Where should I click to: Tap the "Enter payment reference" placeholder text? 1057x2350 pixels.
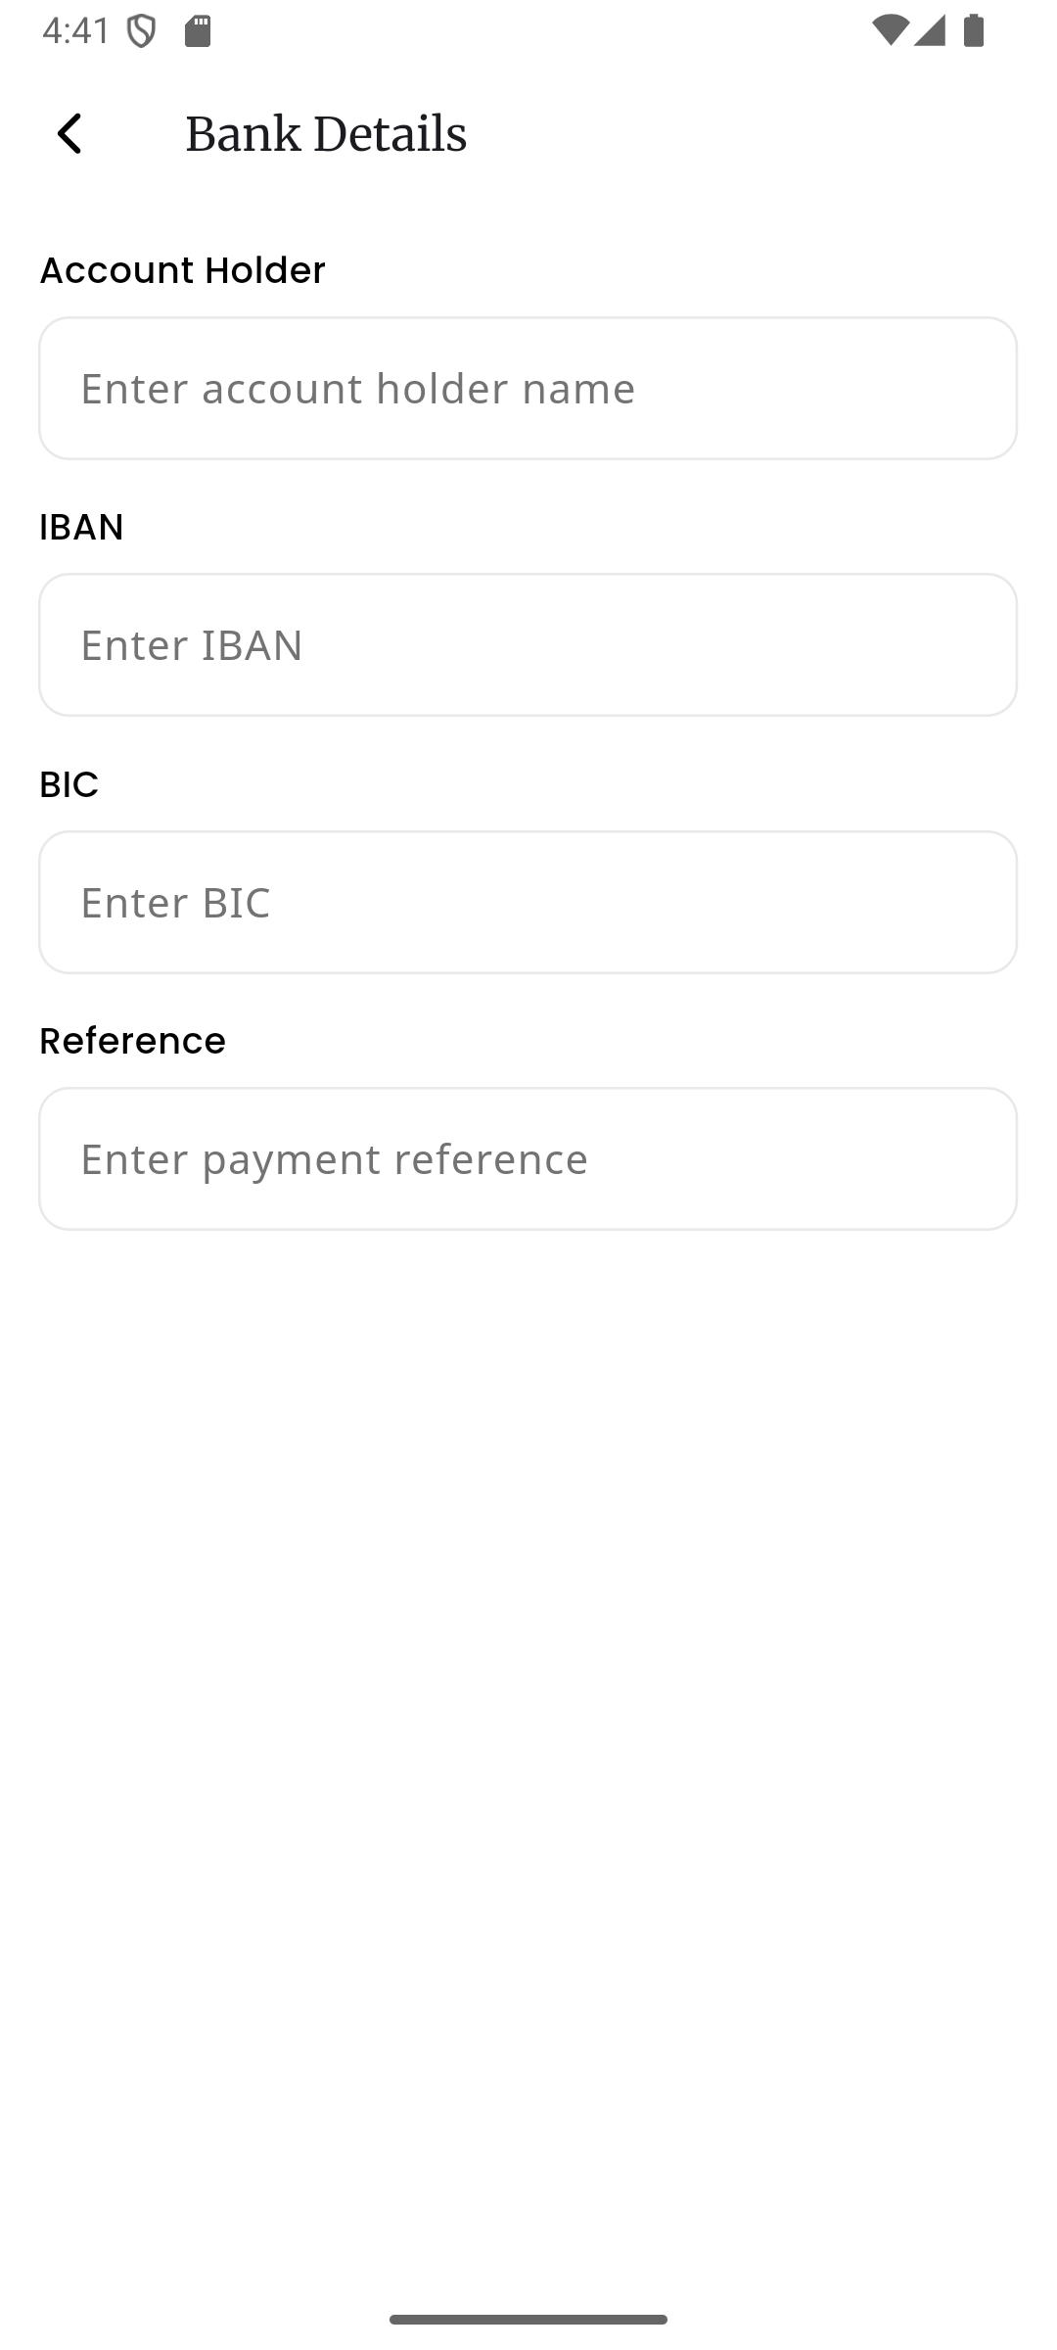335,1158
